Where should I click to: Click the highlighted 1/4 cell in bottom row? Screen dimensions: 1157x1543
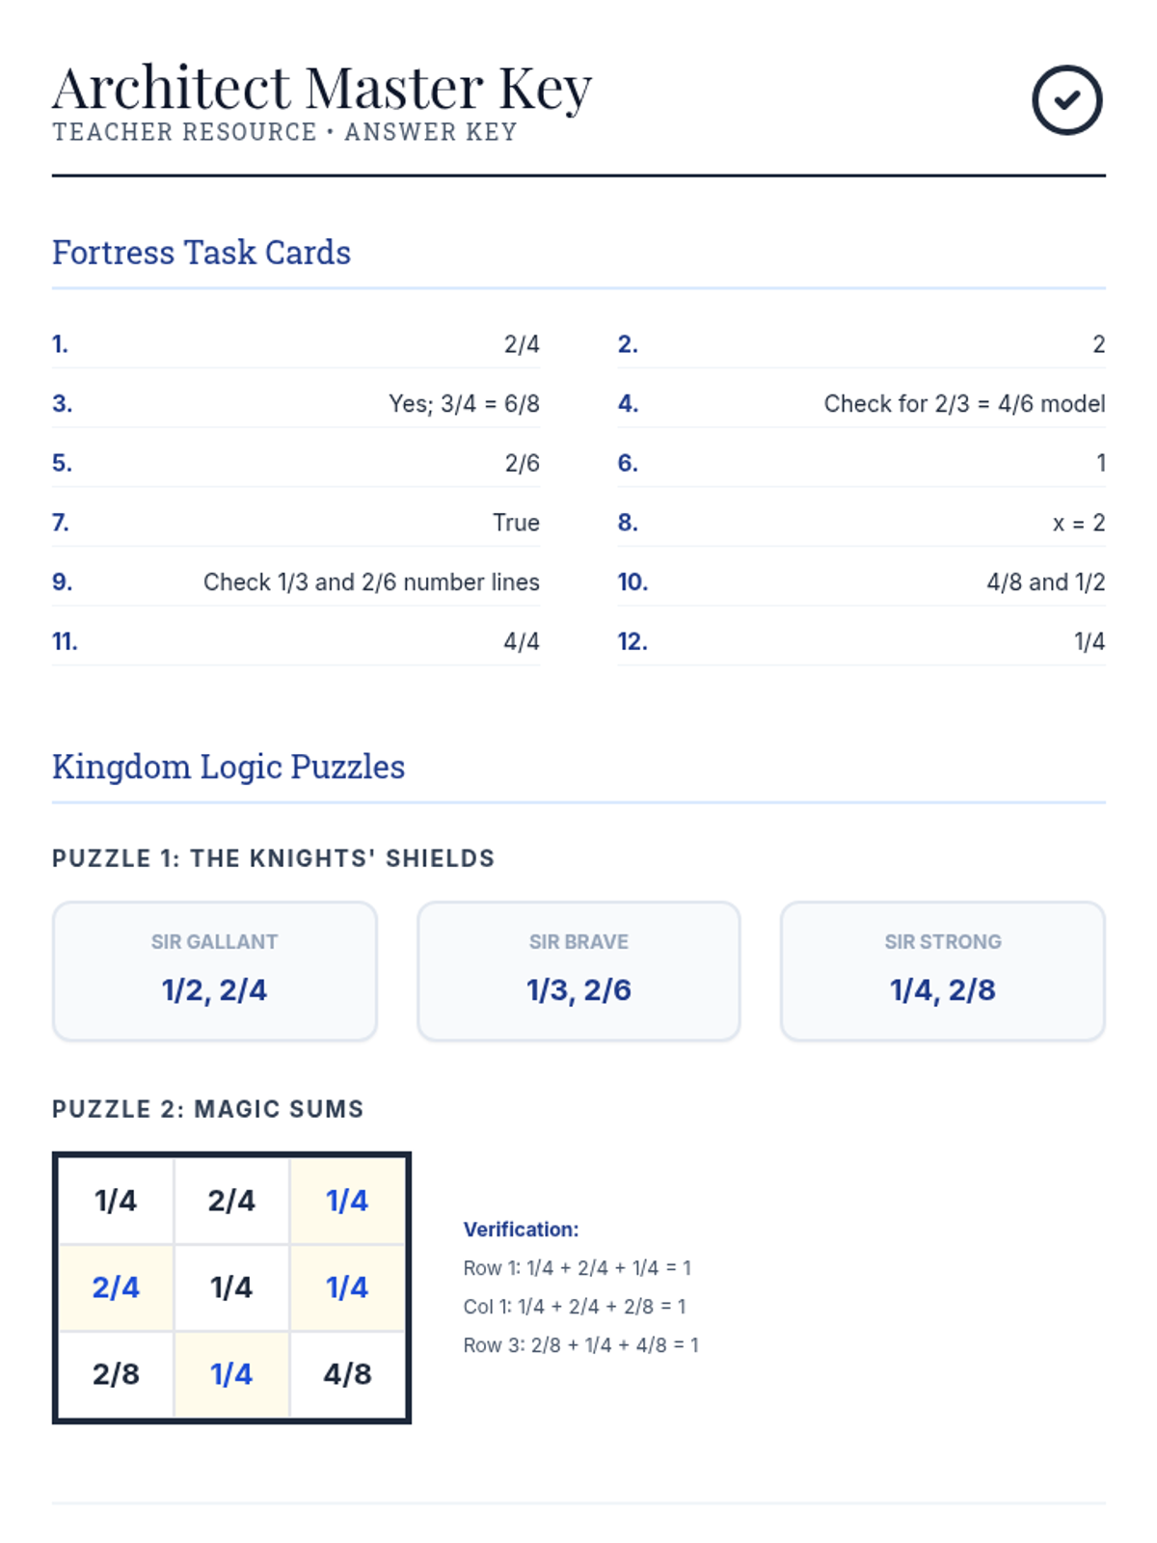pos(231,1374)
